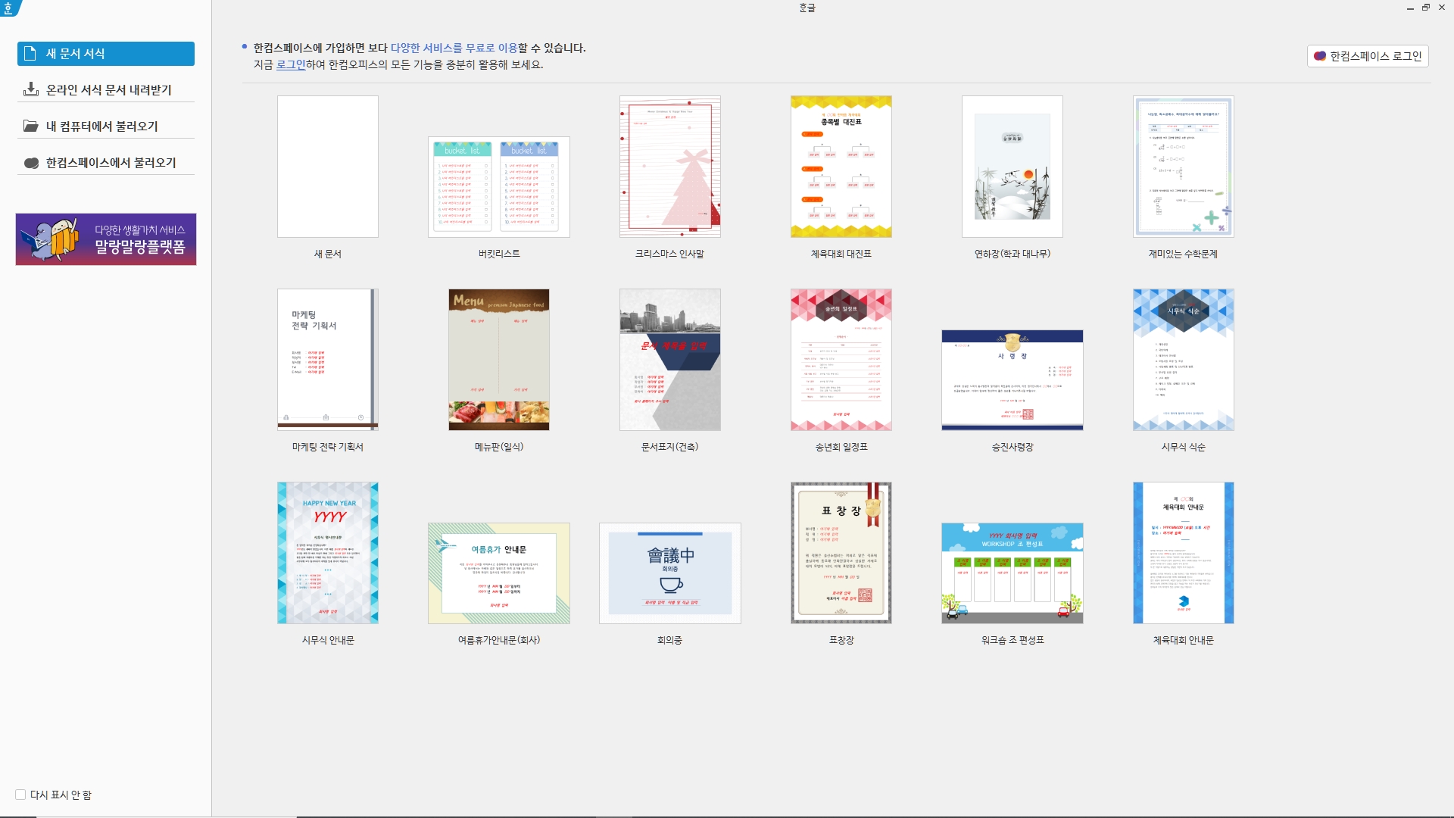Select the 크리스마스 인사말 template
Screen dimensions: 1454x818
tap(669, 167)
